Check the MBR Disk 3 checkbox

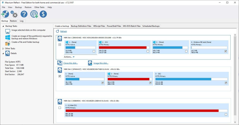point(60,108)
